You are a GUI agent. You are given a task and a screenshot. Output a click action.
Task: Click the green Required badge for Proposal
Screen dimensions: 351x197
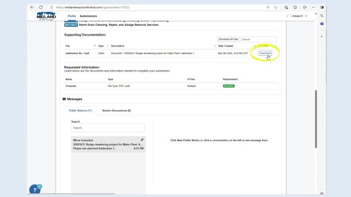tap(229, 86)
